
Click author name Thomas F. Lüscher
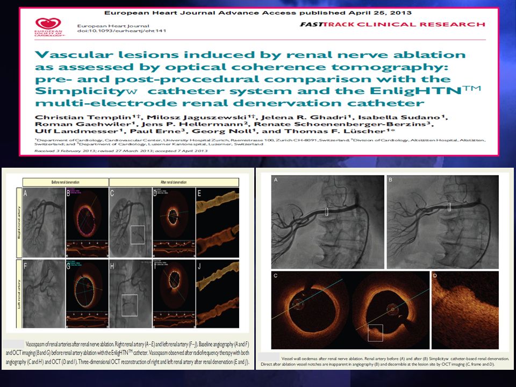pyautogui.click(x=335, y=131)
